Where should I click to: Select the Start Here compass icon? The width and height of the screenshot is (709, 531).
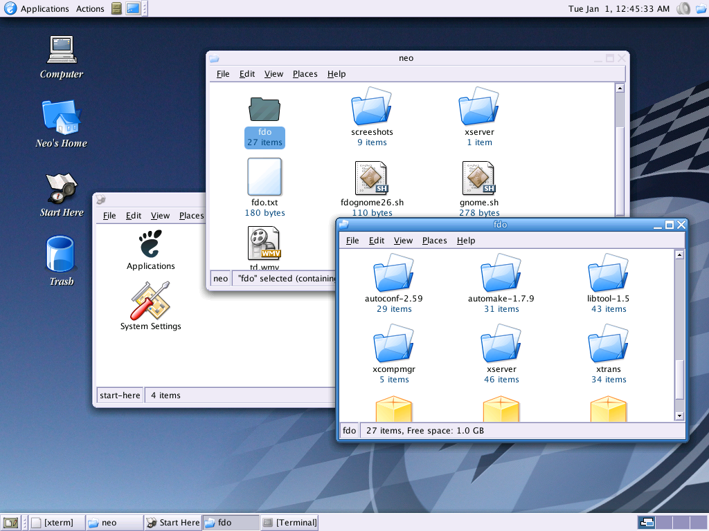pyautogui.click(x=62, y=187)
